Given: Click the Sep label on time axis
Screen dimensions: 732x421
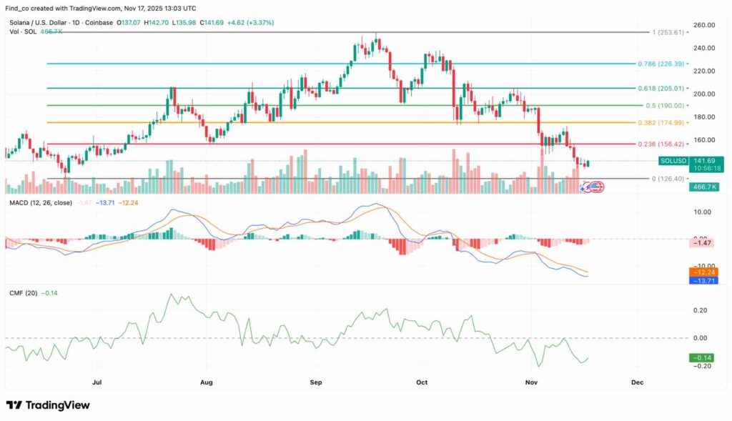Looking at the screenshot, I should [317, 382].
